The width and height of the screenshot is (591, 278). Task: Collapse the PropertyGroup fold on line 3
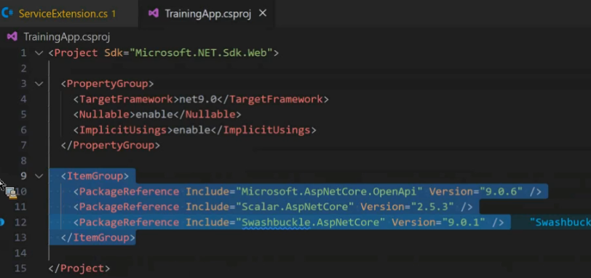coord(39,83)
